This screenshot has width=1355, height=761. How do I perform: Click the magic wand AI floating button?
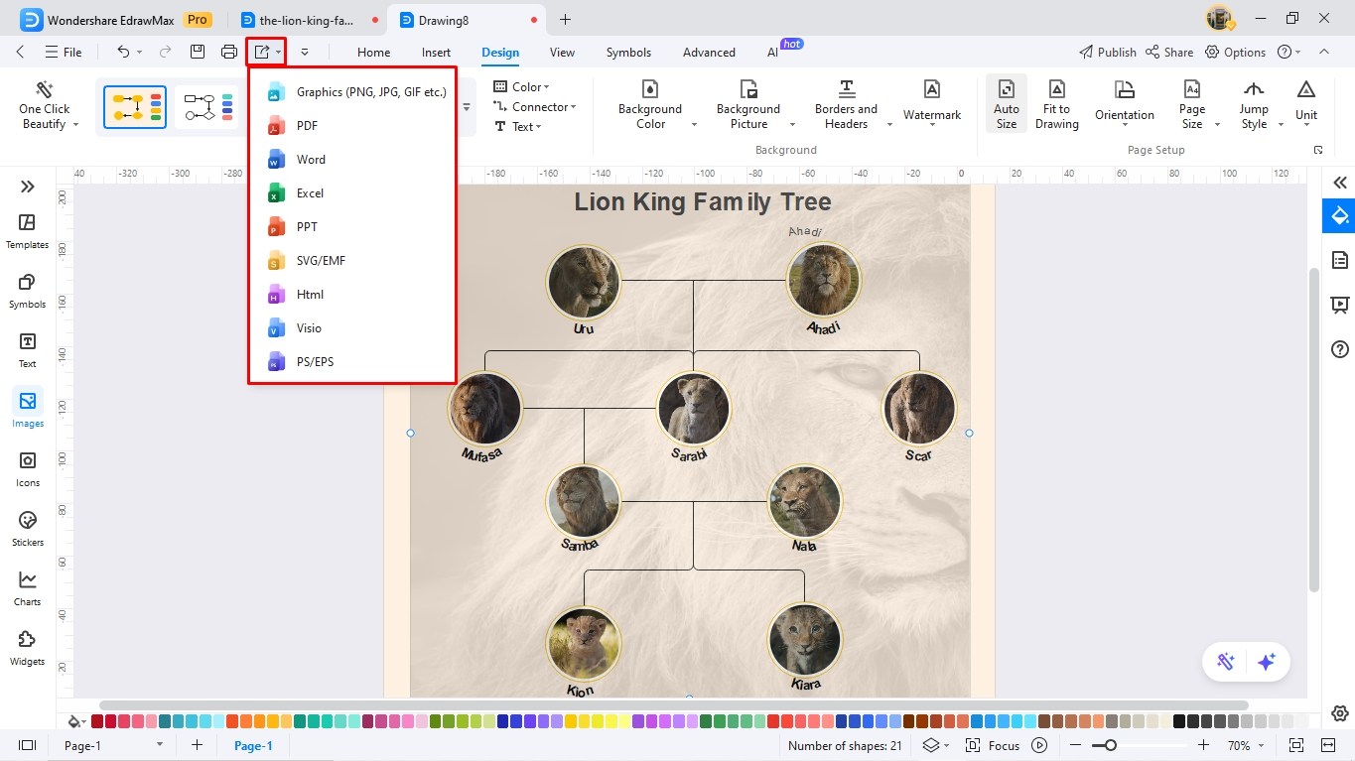(1226, 662)
